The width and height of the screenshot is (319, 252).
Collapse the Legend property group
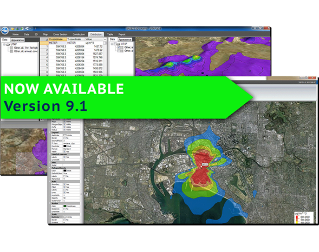50,132
